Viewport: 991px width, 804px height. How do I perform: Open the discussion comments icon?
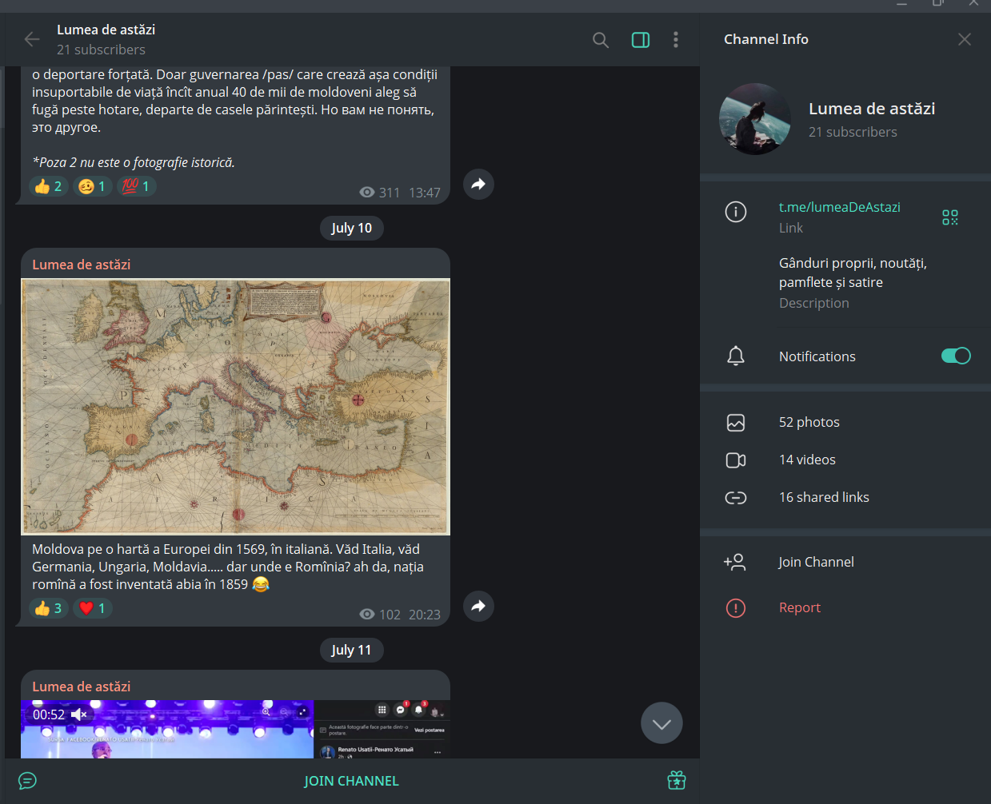27,781
